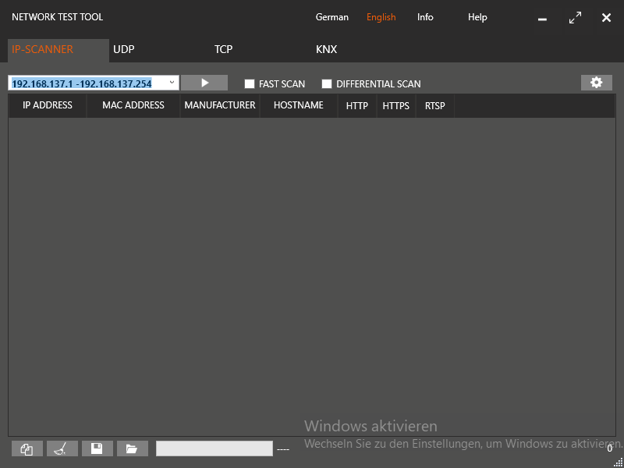Switch to the UDP tab

(x=124, y=49)
